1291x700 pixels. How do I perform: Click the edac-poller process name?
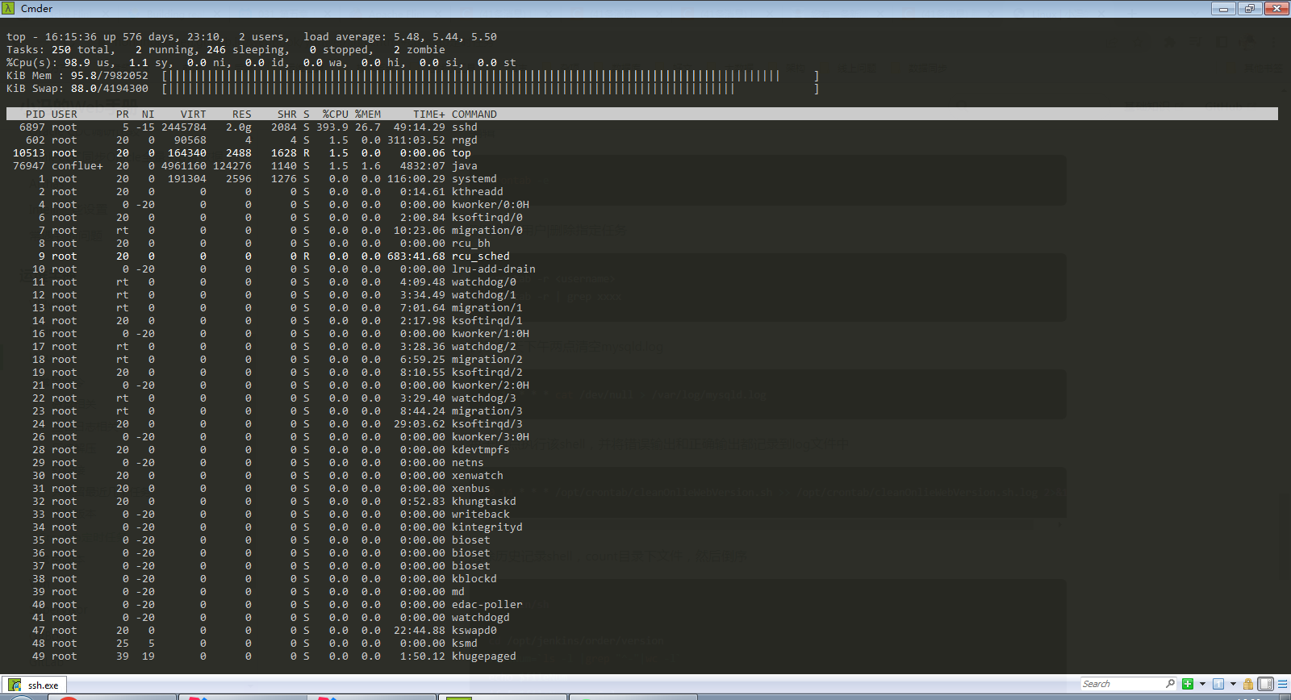click(487, 605)
